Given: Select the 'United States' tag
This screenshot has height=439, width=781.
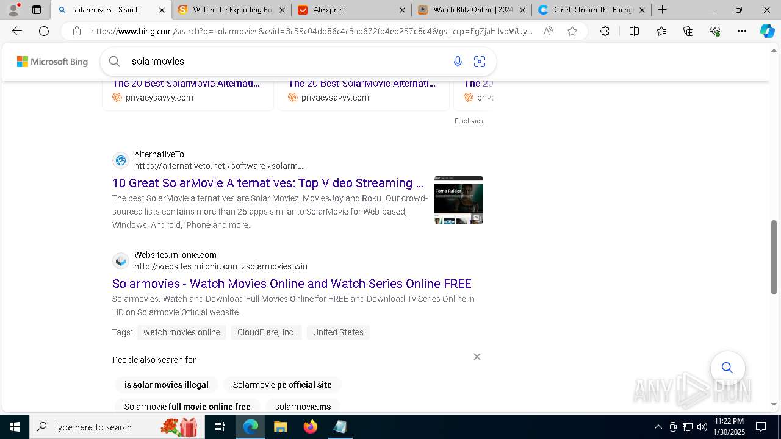Looking at the screenshot, I should point(338,332).
